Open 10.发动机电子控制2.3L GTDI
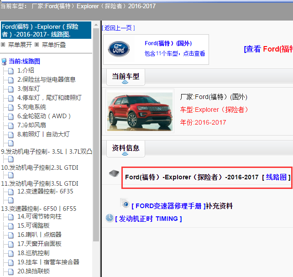The width and height of the screenshot is (293, 277). click(x=40, y=167)
